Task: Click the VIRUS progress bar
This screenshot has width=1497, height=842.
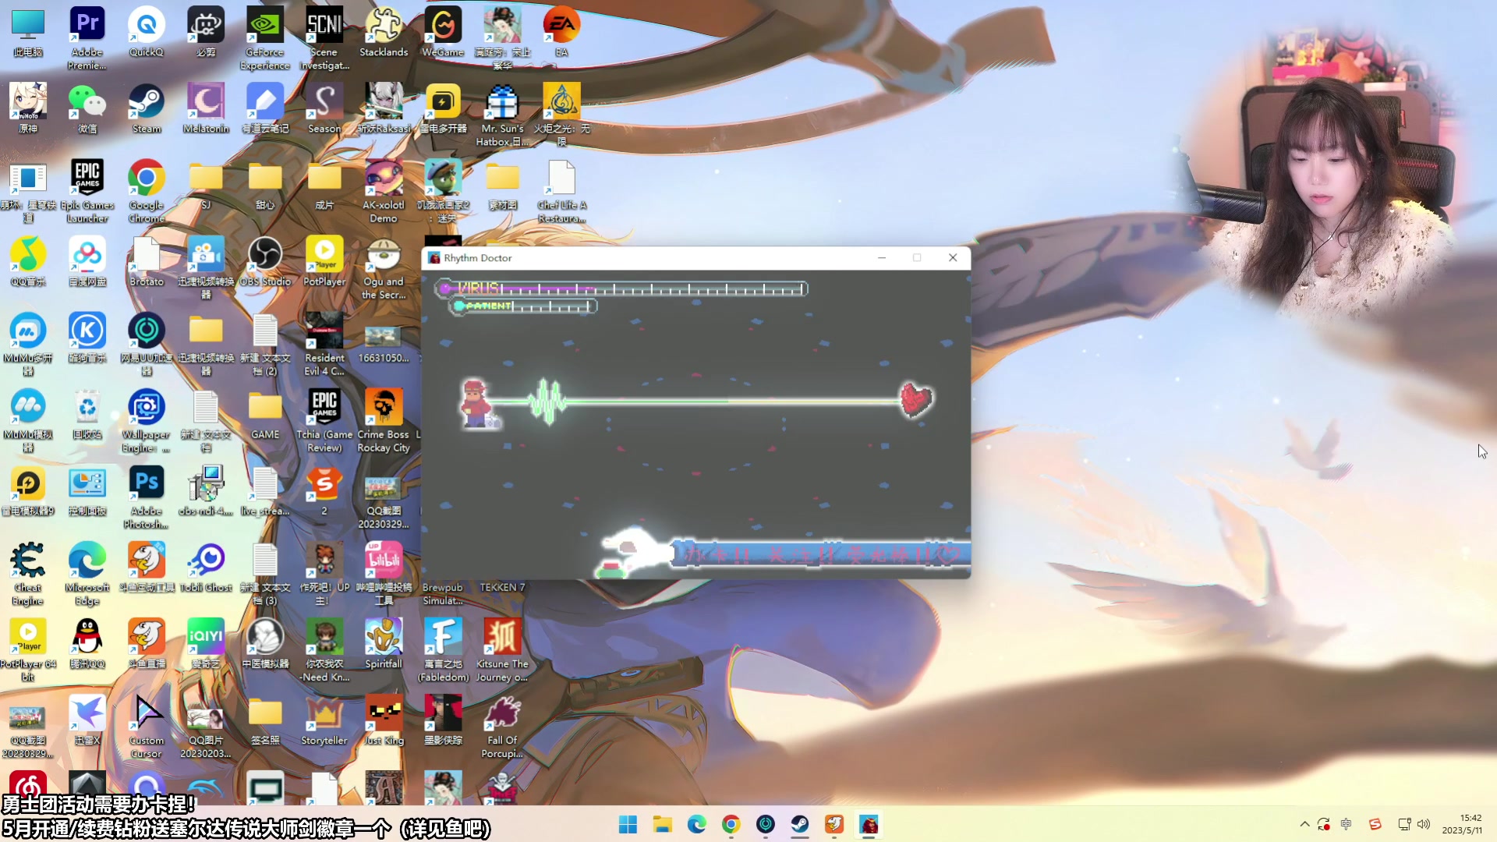Action: tap(622, 289)
